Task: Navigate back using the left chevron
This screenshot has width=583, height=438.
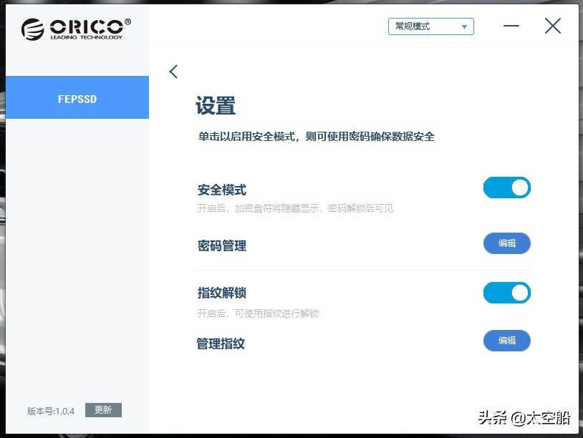Action: pyautogui.click(x=173, y=72)
